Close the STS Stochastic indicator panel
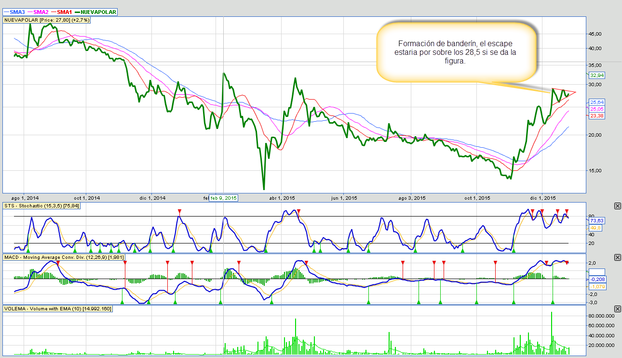 (x=618, y=206)
